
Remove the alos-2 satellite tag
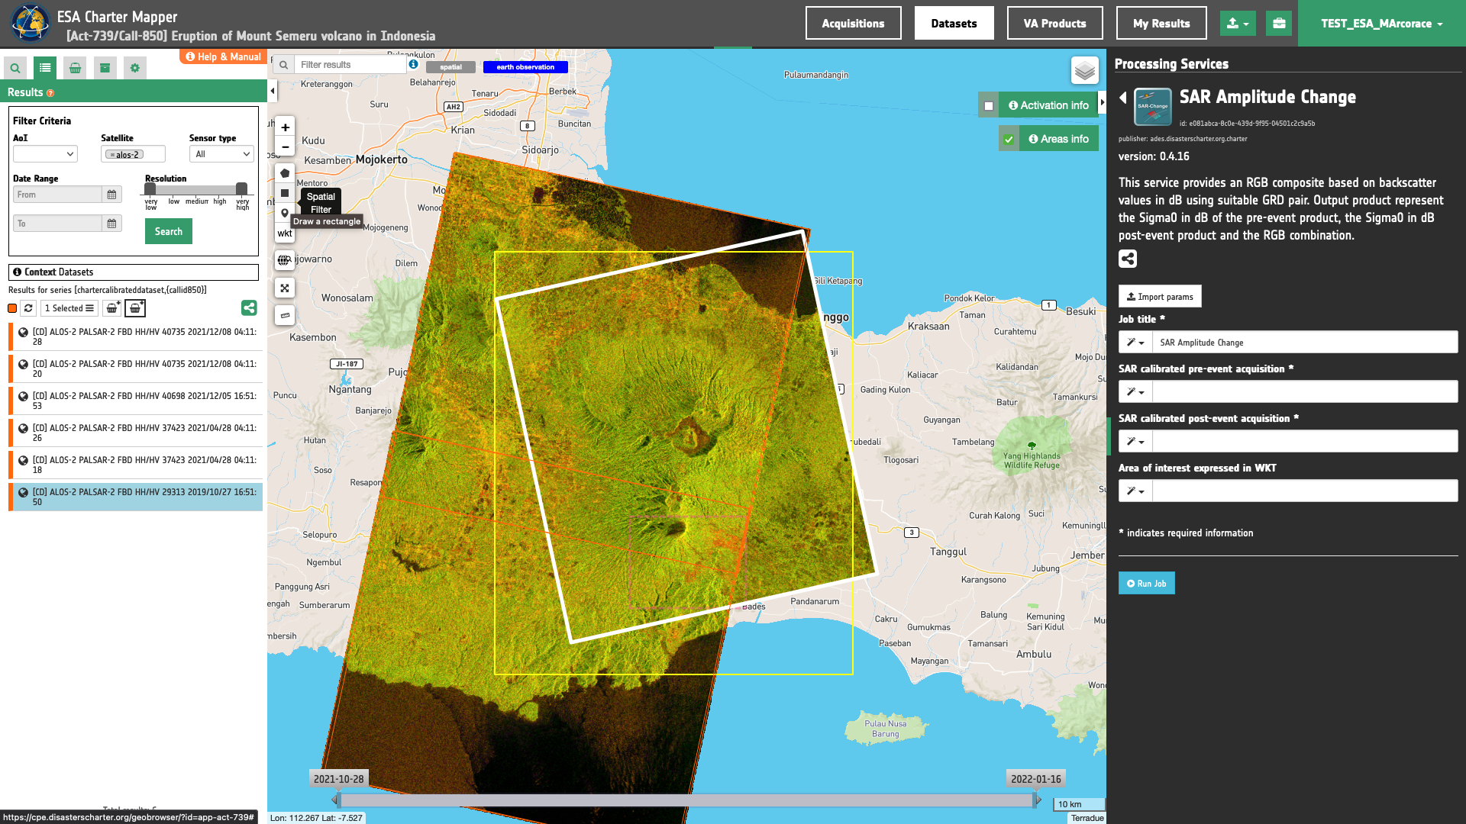(x=112, y=155)
